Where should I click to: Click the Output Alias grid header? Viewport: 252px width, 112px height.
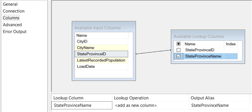tap(219, 98)
